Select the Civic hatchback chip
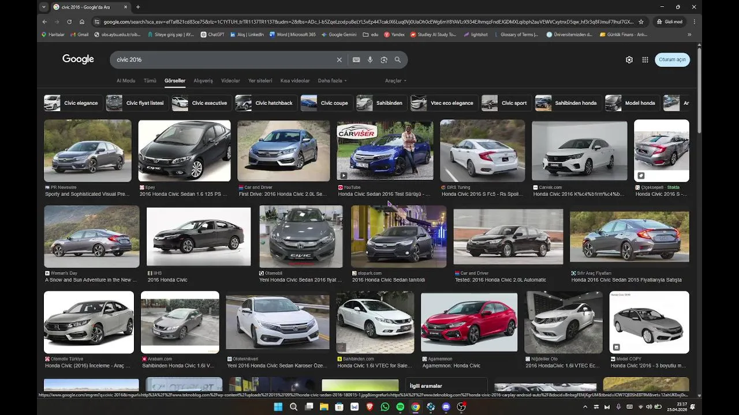739x415 pixels. [266, 103]
